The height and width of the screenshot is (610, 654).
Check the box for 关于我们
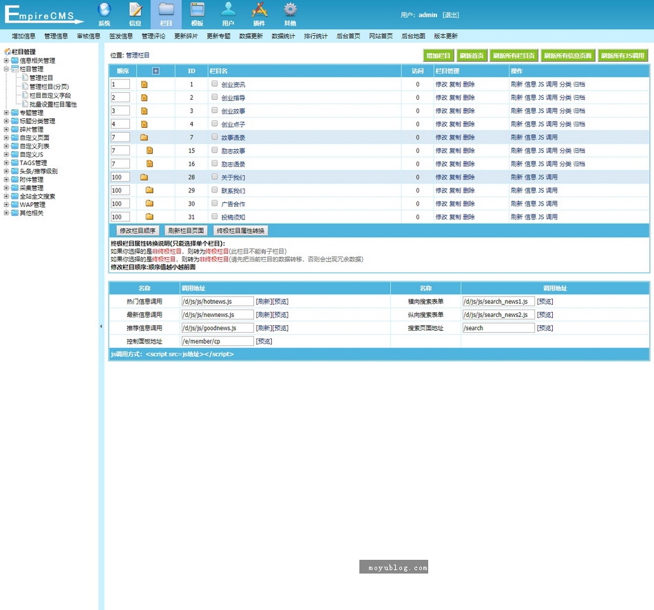tap(214, 177)
